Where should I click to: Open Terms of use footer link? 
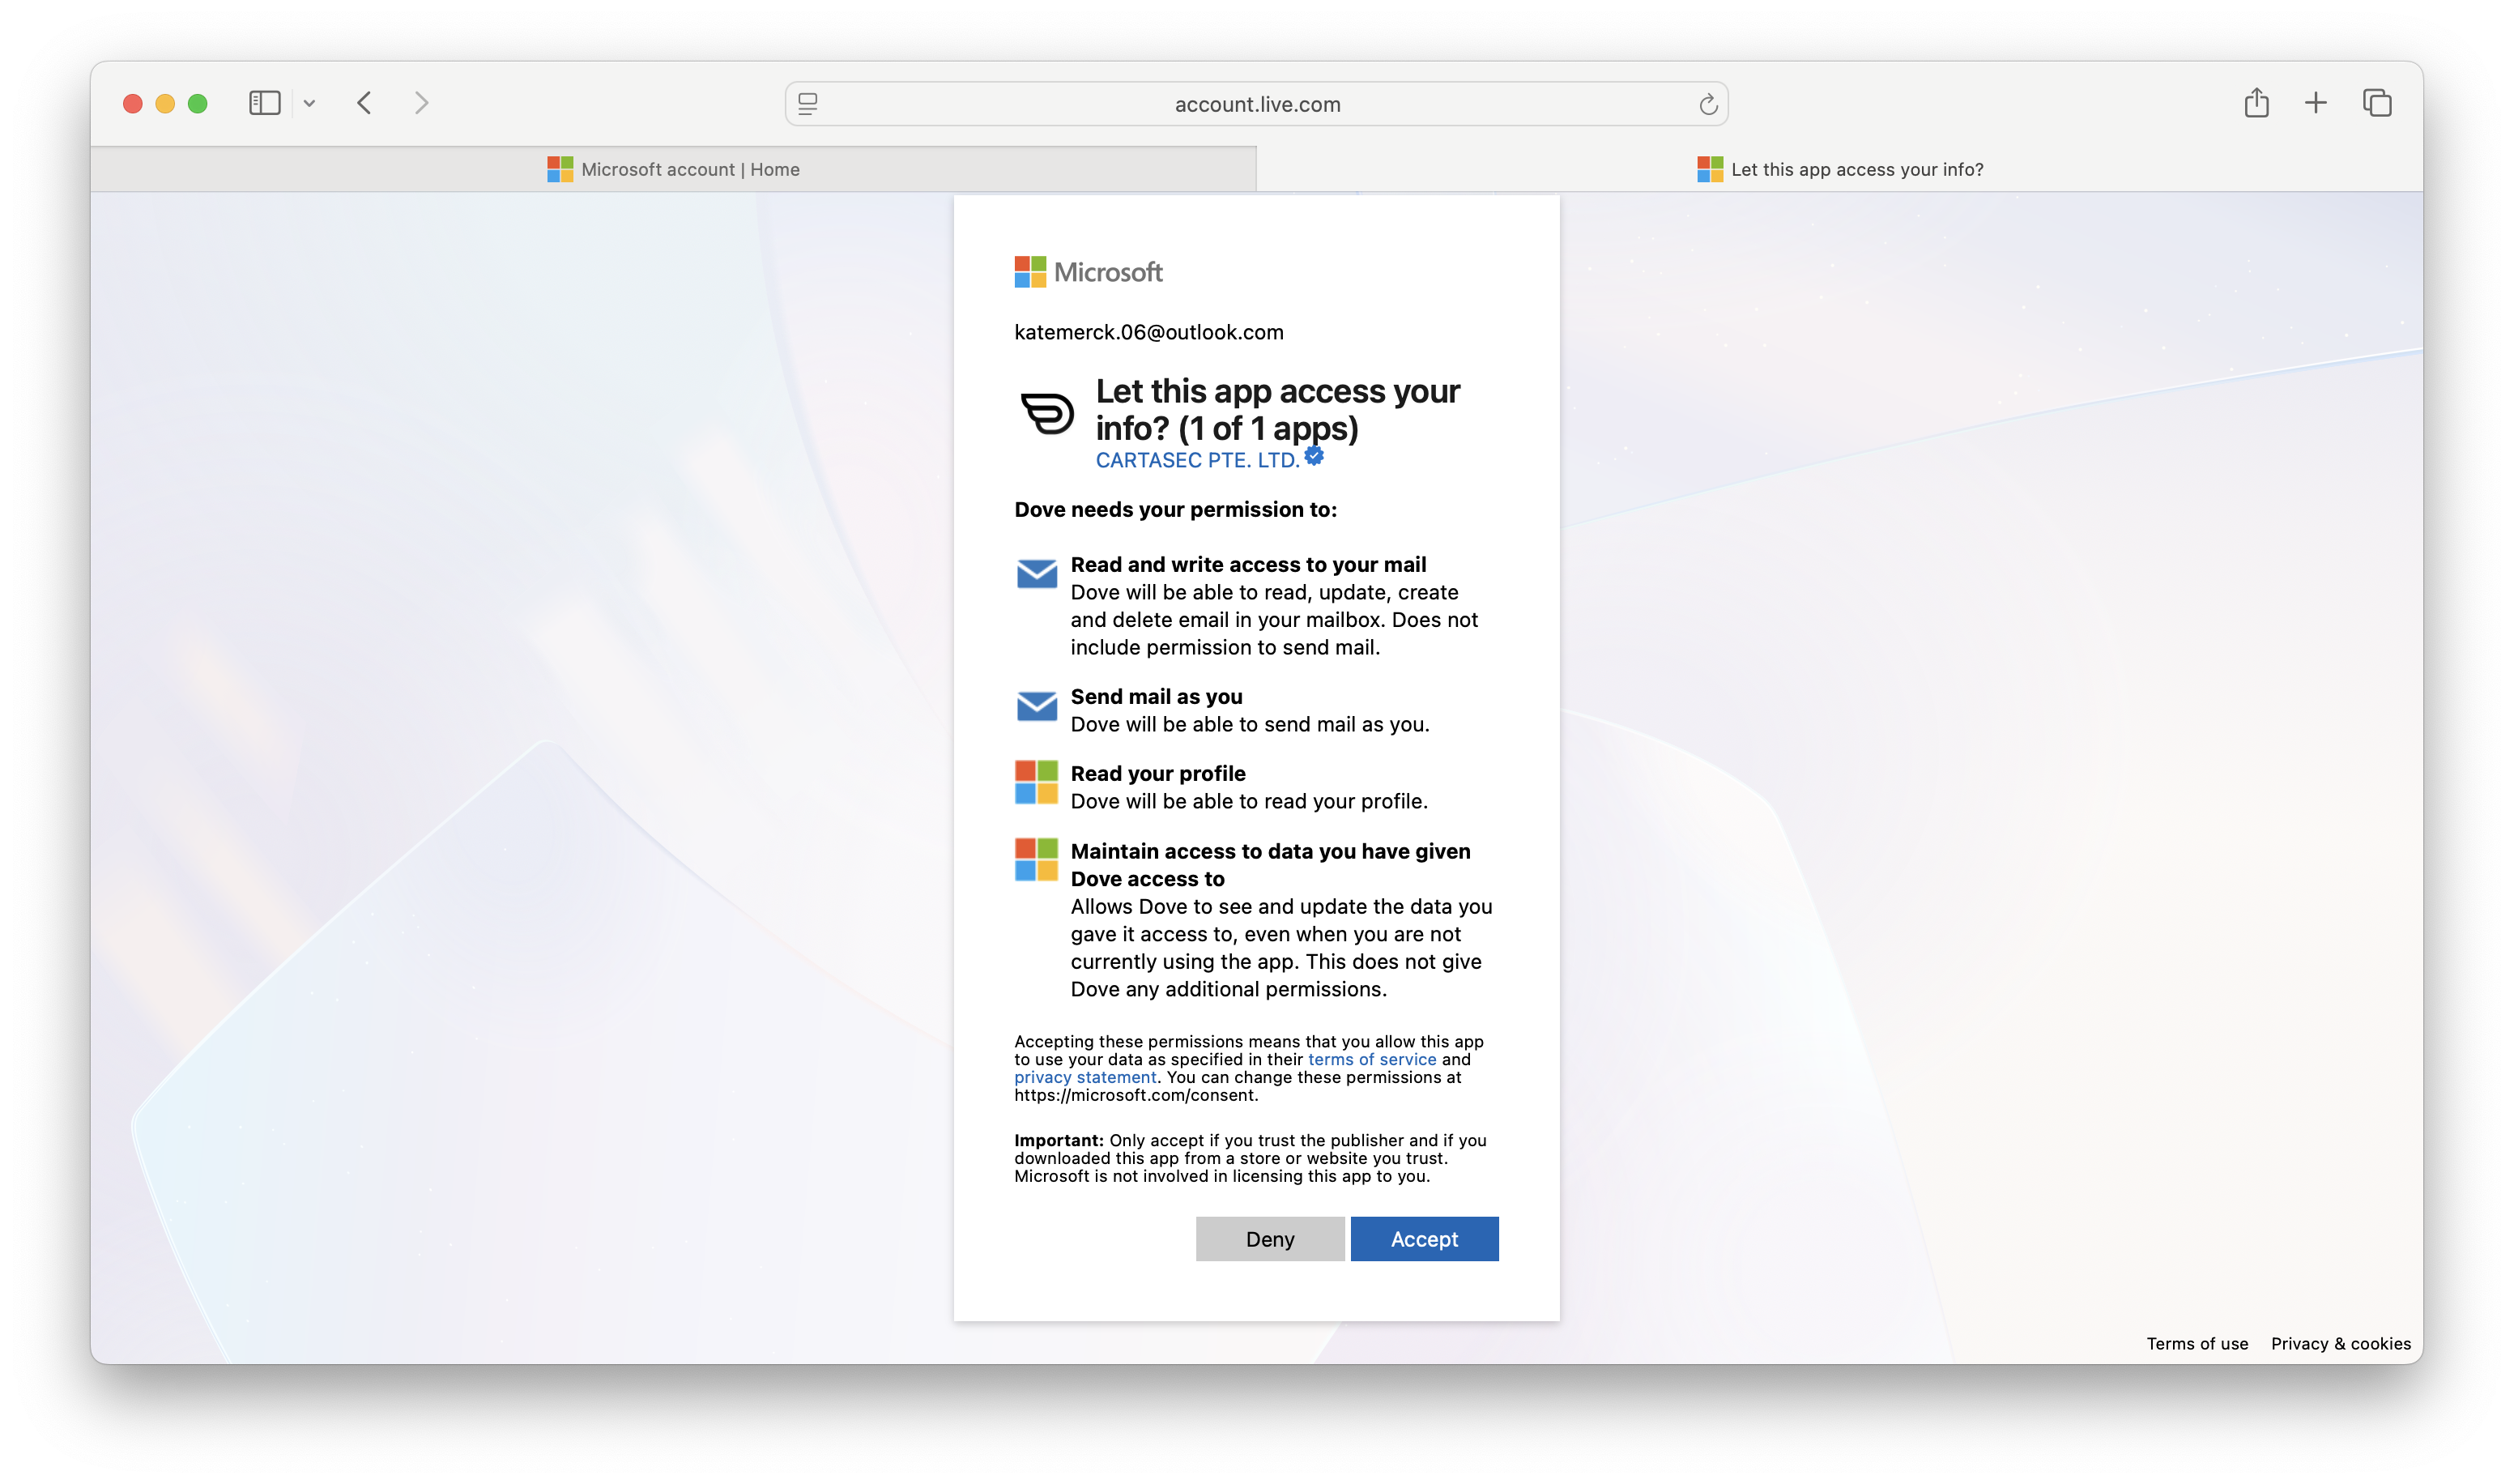click(2197, 1343)
